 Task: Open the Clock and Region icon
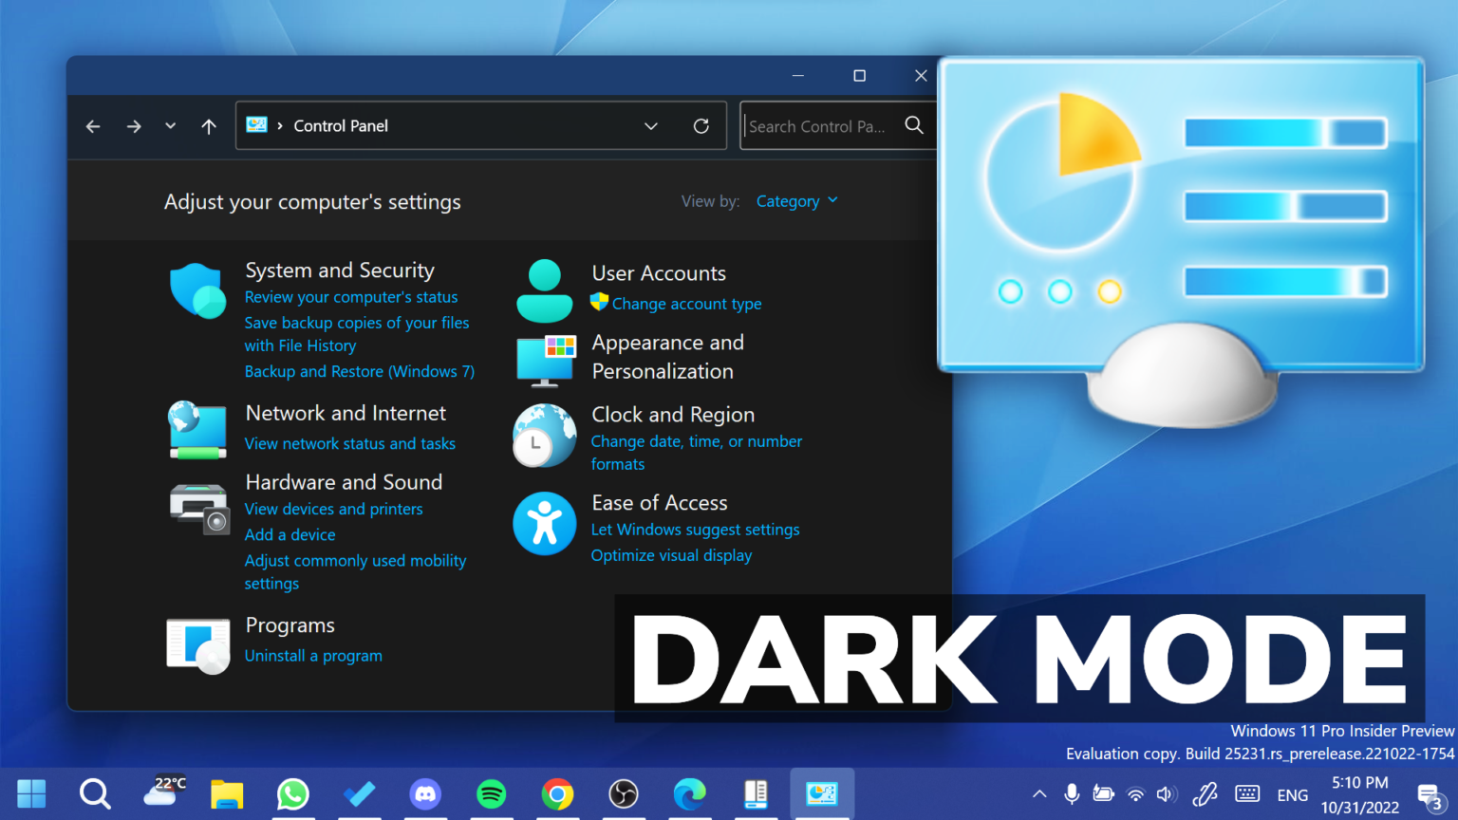tap(543, 436)
